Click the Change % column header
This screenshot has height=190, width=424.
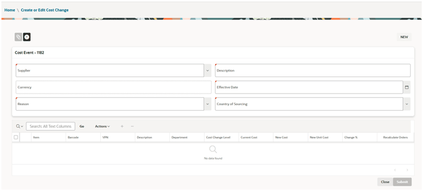pos(360,137)
